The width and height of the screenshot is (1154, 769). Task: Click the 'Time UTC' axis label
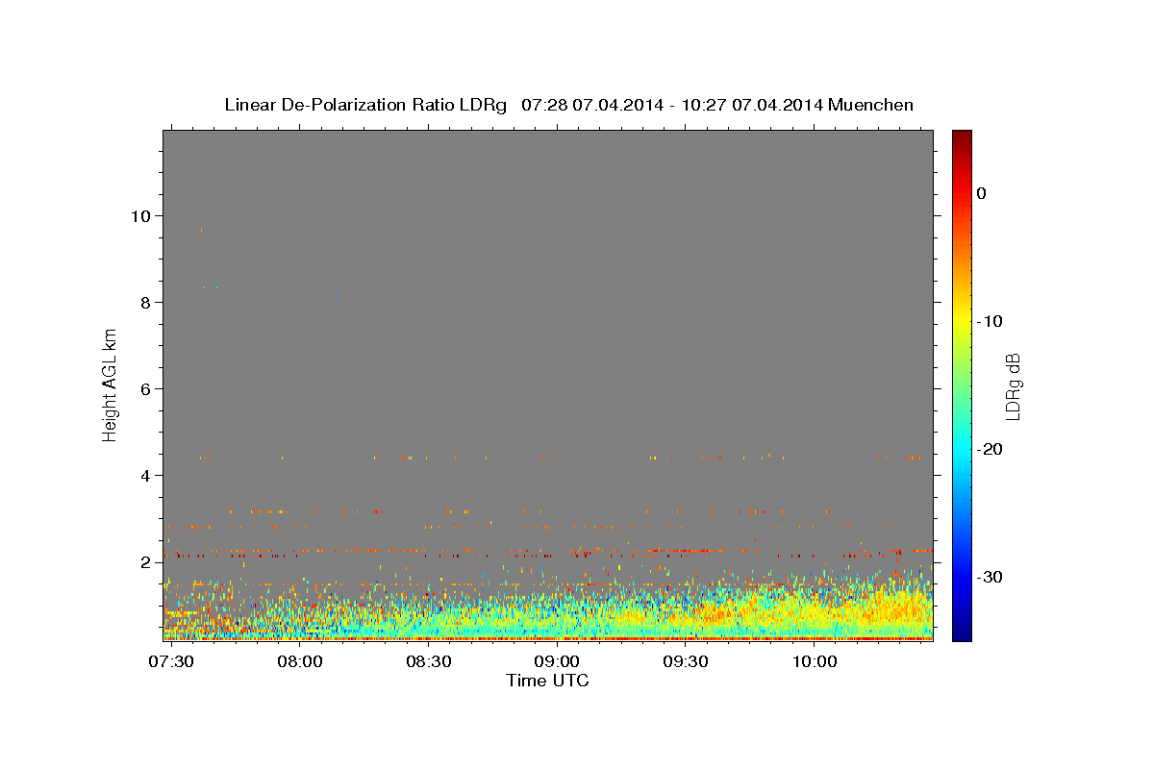click(x=547, y=681)
